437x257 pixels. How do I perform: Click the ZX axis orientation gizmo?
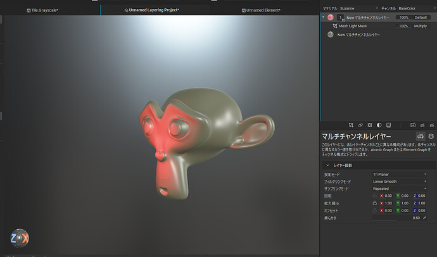pyautogui.click(x=20, y=238)
